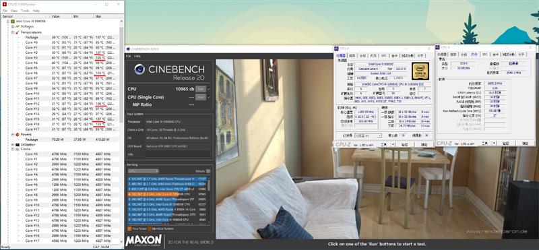Open the Ranking CPU dropdown
Screen dimensions: 539x250
143,171
